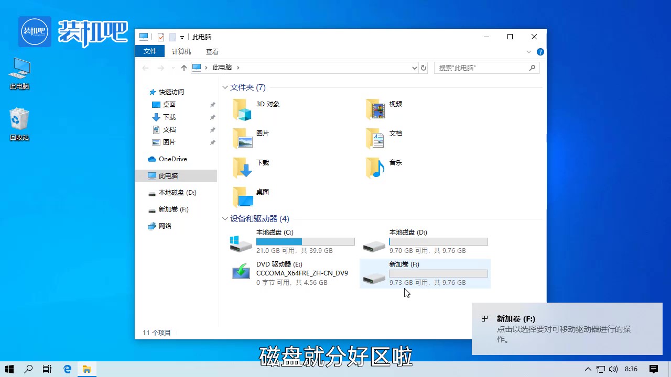This screenshot has width=671, height=377.
Task: Open the address bar dropdown
Action: tap(414, 68)
